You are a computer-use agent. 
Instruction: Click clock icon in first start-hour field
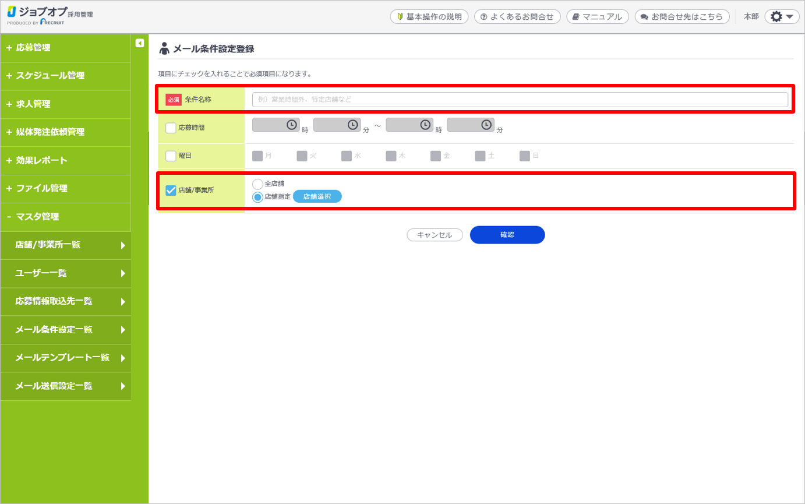pos(291,125)
